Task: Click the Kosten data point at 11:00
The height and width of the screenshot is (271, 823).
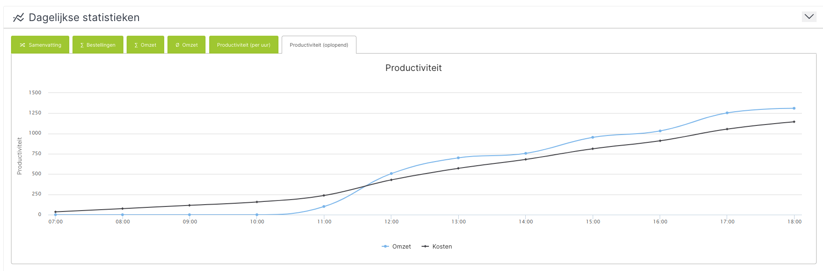Action: click(324, 195)
